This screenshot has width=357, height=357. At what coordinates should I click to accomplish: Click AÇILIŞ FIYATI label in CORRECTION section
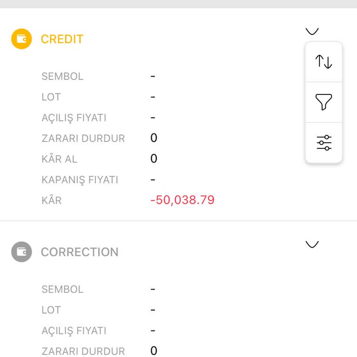(74, 331)
